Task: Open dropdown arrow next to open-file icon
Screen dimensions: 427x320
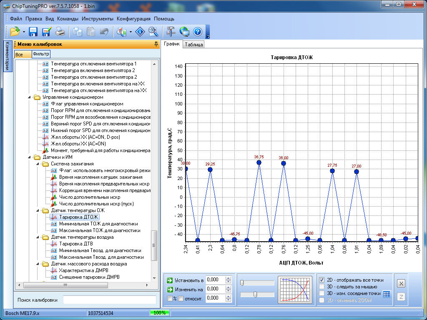Action: [24, 32]
